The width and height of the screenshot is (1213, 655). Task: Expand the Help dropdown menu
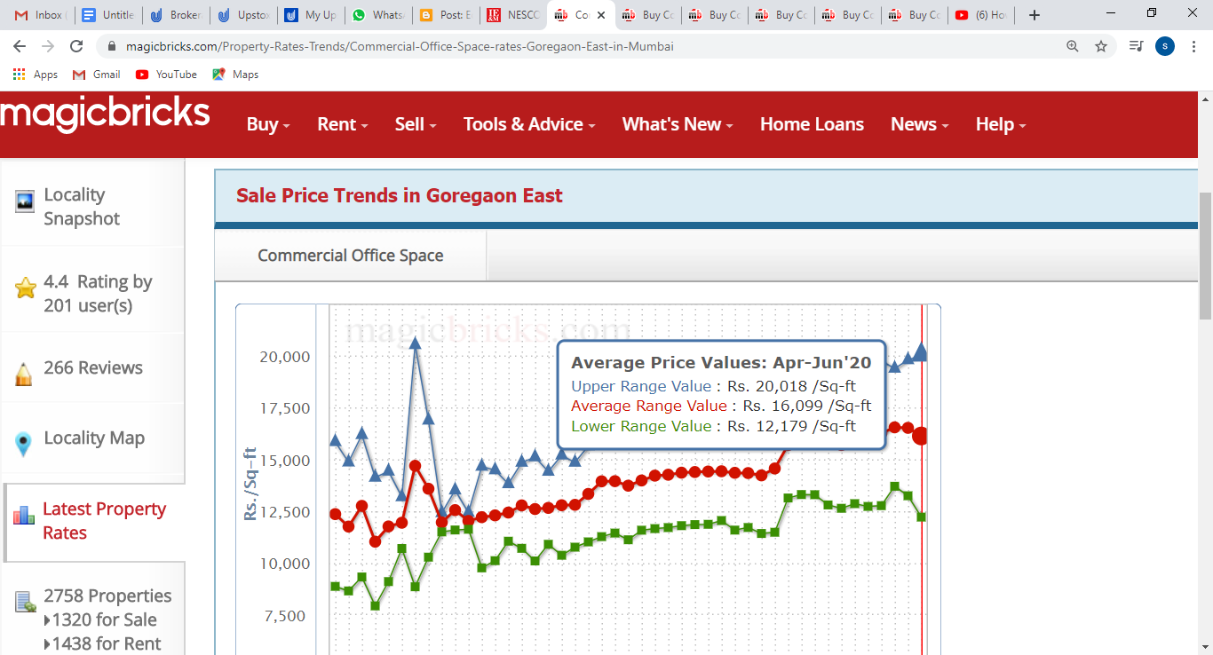click(x=1001, y=124)
